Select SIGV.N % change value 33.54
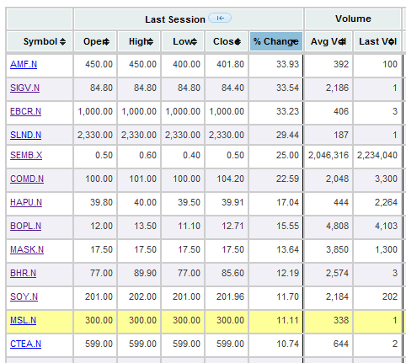This screenshot has height=363, width=406. [287, 88]
